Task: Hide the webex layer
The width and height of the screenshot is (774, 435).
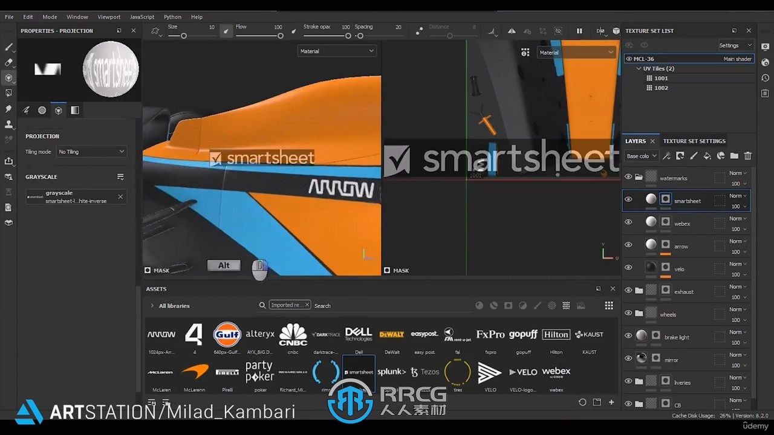Action: [628, 222]
